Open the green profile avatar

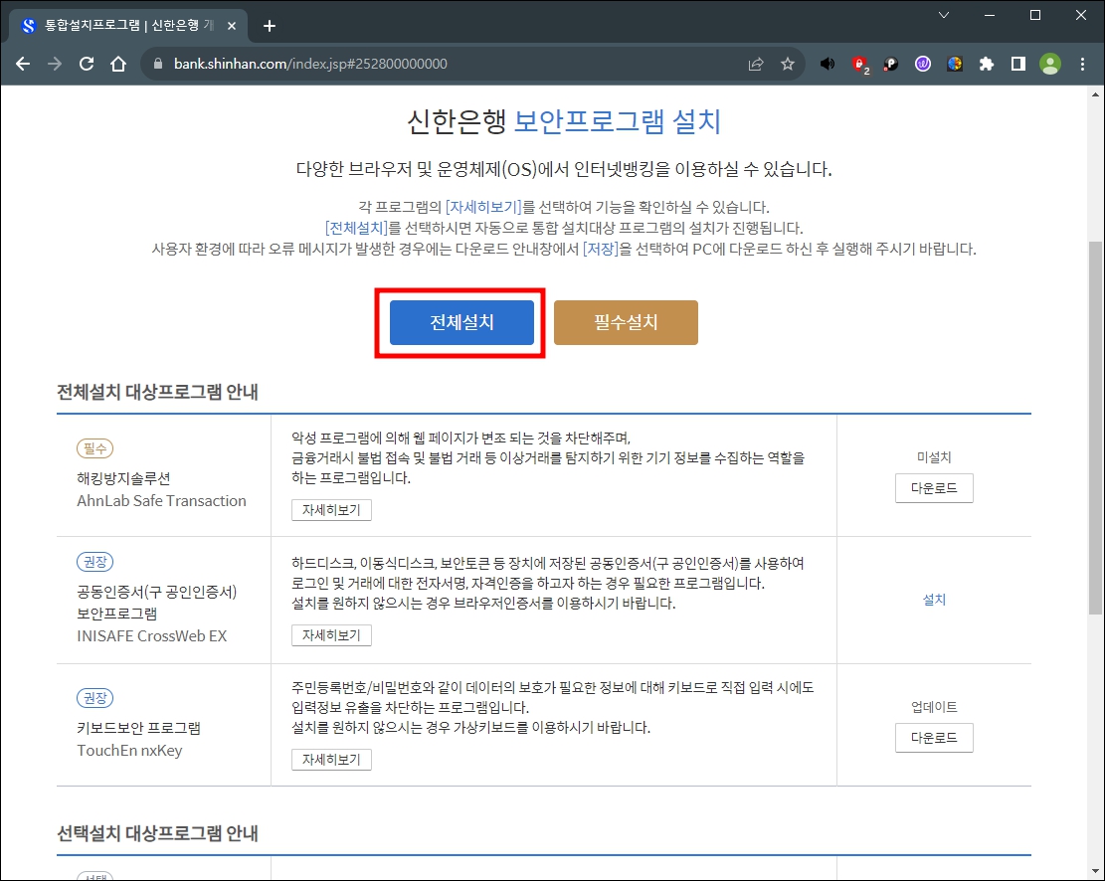tap(1050, 65)
